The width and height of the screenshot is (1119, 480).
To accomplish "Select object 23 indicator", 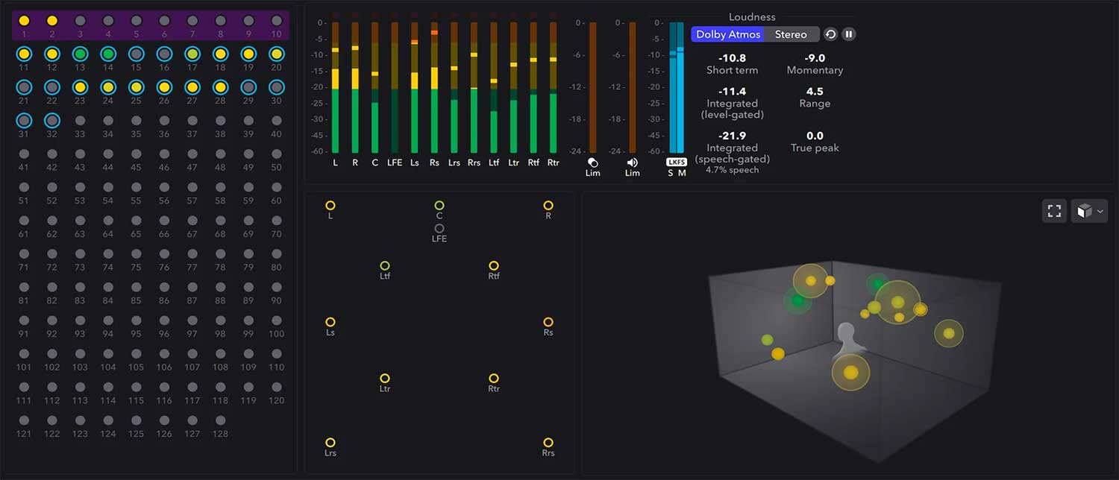I will 80,86.
